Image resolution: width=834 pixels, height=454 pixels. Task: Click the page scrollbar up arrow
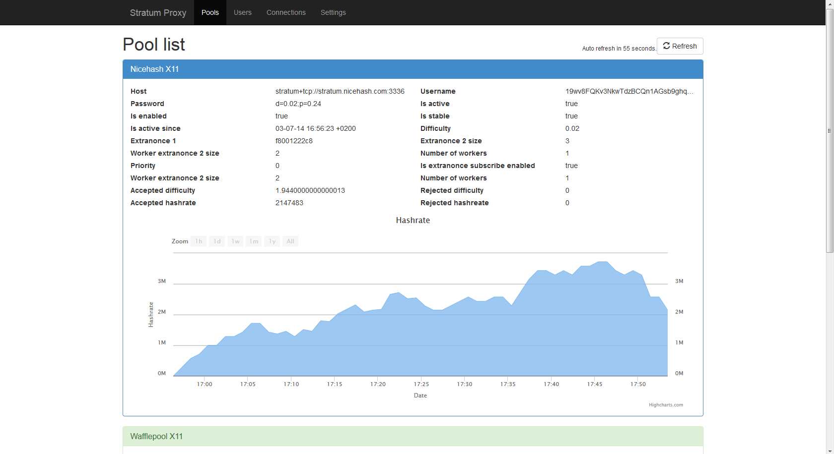click(x=830, y=4)
